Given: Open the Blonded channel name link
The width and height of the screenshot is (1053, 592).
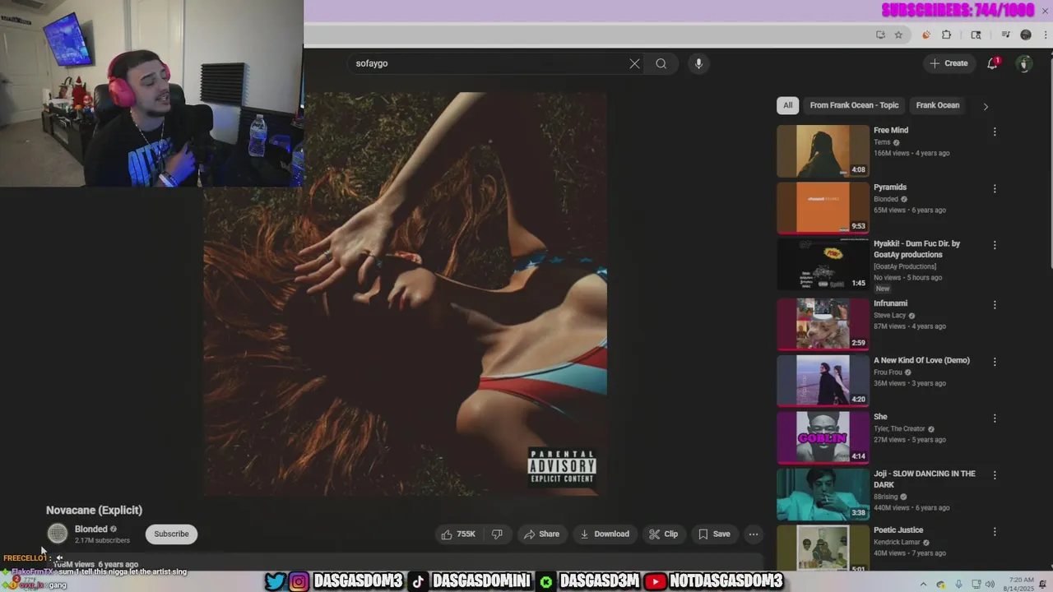Looking at the screenshot, I should point(91,530).
